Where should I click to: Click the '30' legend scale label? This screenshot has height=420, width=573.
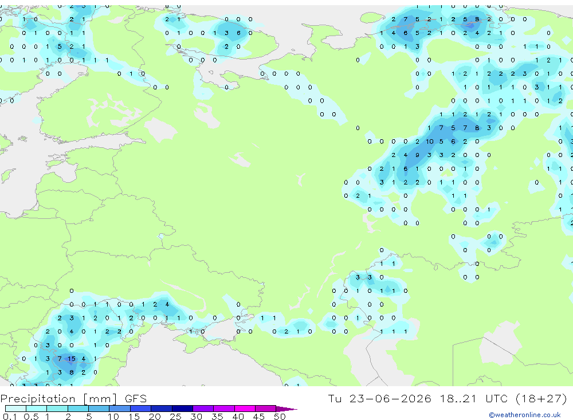196,417
